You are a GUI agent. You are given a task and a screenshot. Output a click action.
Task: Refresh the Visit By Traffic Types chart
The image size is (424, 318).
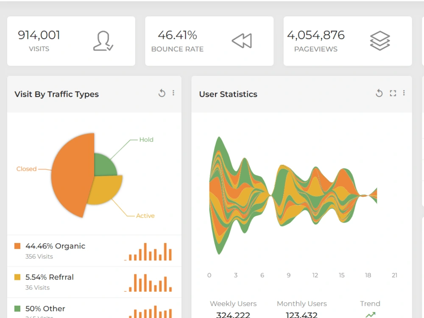click(x=162, y=93)
